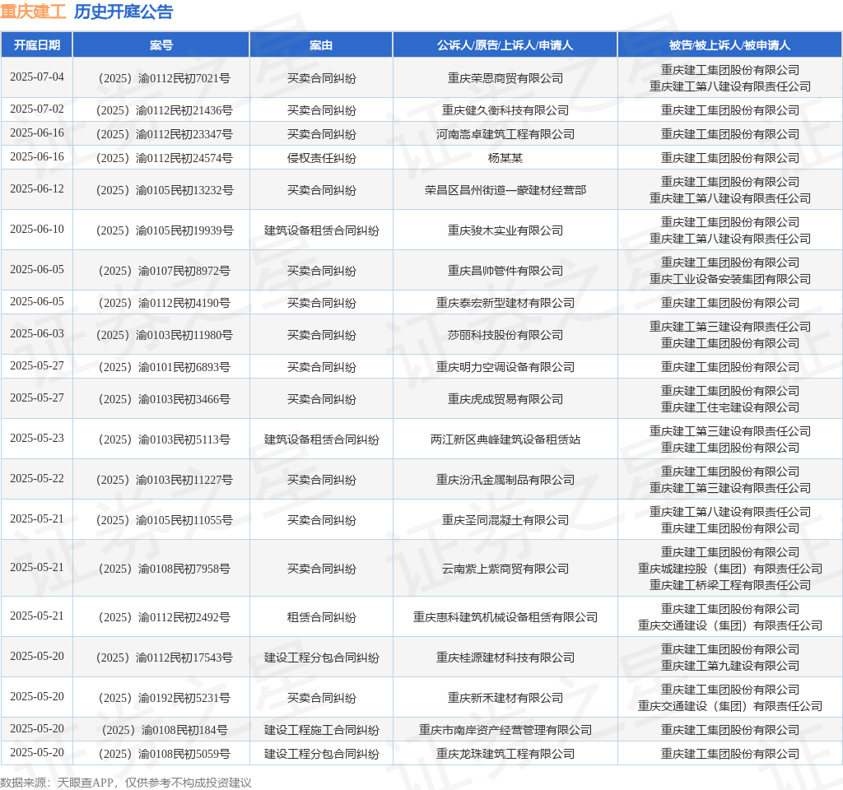Select case number 渝0112民初23347号
Image resolution: width=843 pixels, height=790 pixels.
pos(164,134)
